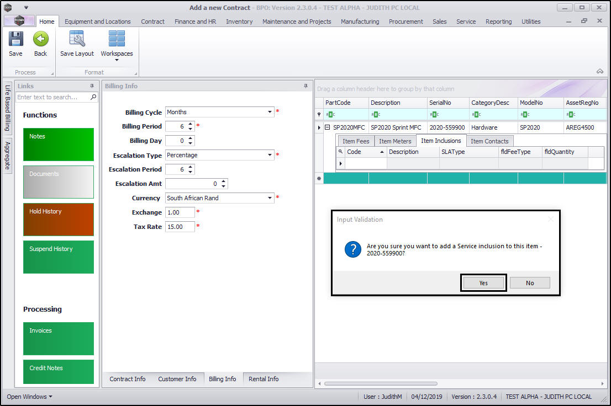611x406 pixels.
Task: Click the search magnifier in Links panel
Action: click(x=93, y=97)
